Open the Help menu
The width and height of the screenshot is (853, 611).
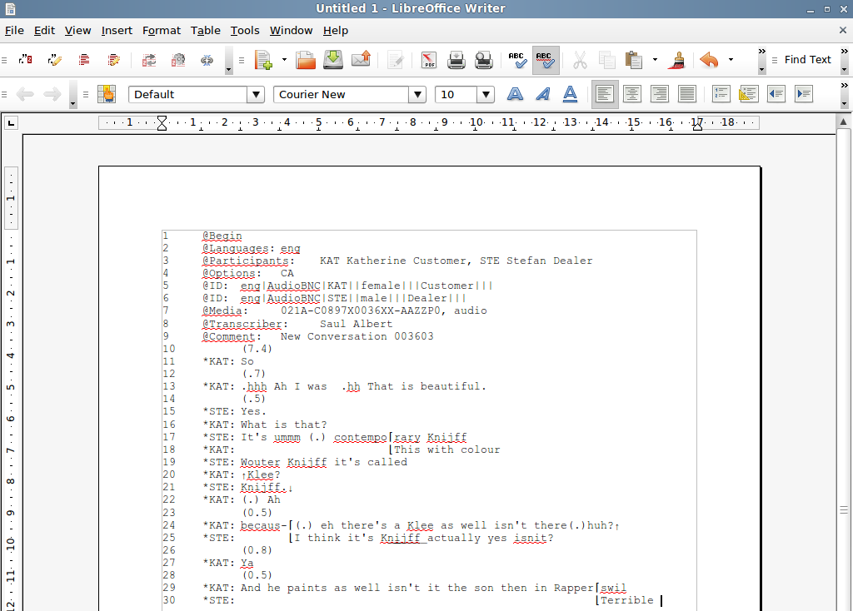[336, 31]
